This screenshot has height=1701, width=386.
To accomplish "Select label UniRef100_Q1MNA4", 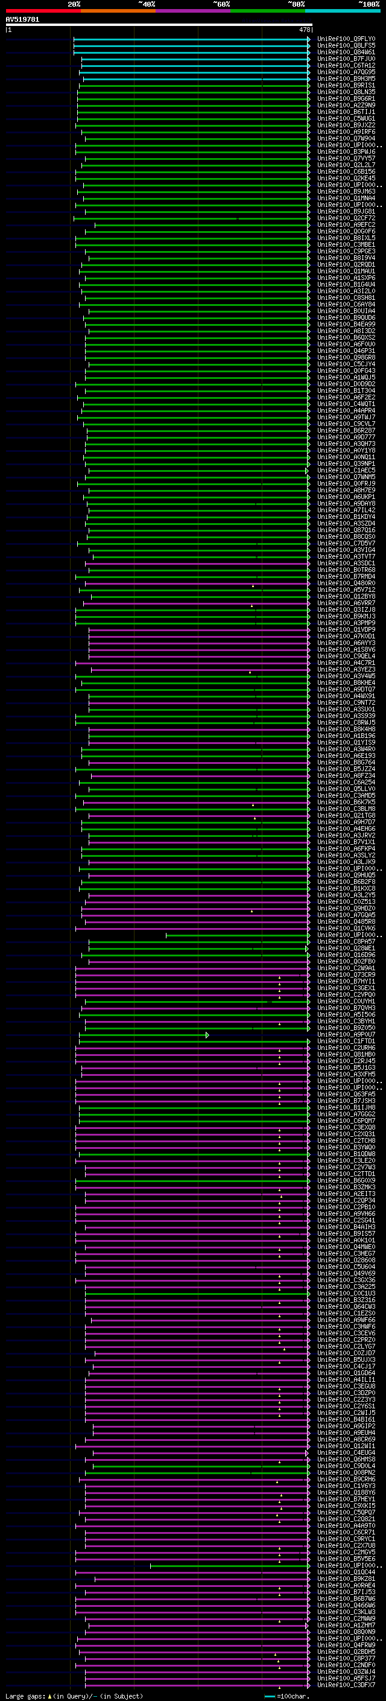I will tap(346, 198).
